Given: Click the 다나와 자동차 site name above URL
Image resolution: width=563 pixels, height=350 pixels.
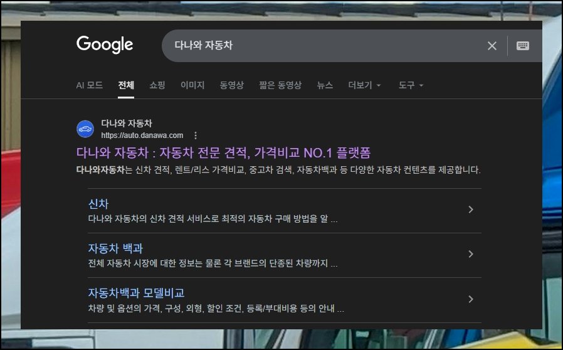Looking at the screenshot, I should pyautogui.click(x=127, y=124).
